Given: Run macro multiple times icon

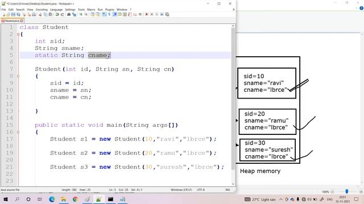Looking at the screenshot, I should pos(162,14).
